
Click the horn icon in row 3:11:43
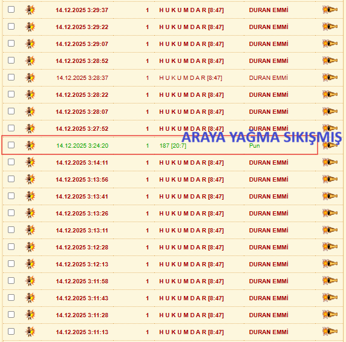pyautogui.click(x=330, y=298)
